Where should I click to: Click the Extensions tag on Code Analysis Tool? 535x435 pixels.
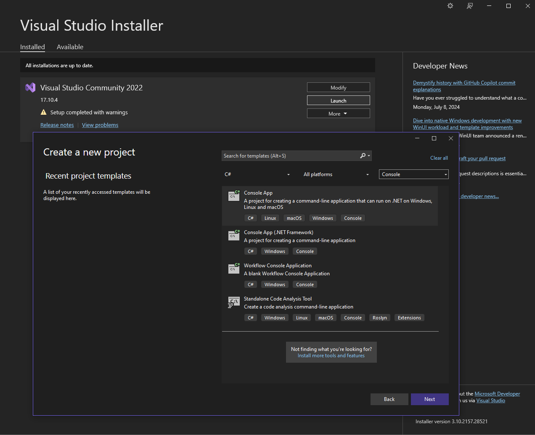pyautogui.click(x=409, y=318)
